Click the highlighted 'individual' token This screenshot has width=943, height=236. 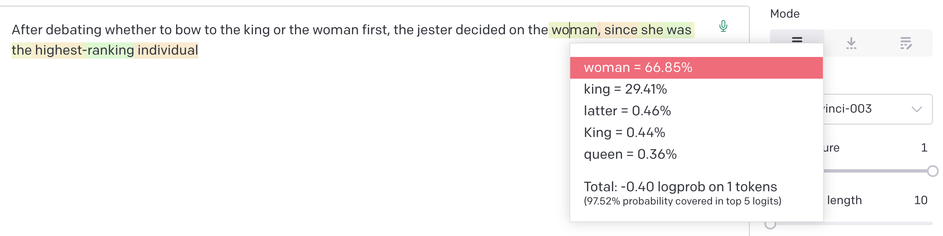[167, 50]
